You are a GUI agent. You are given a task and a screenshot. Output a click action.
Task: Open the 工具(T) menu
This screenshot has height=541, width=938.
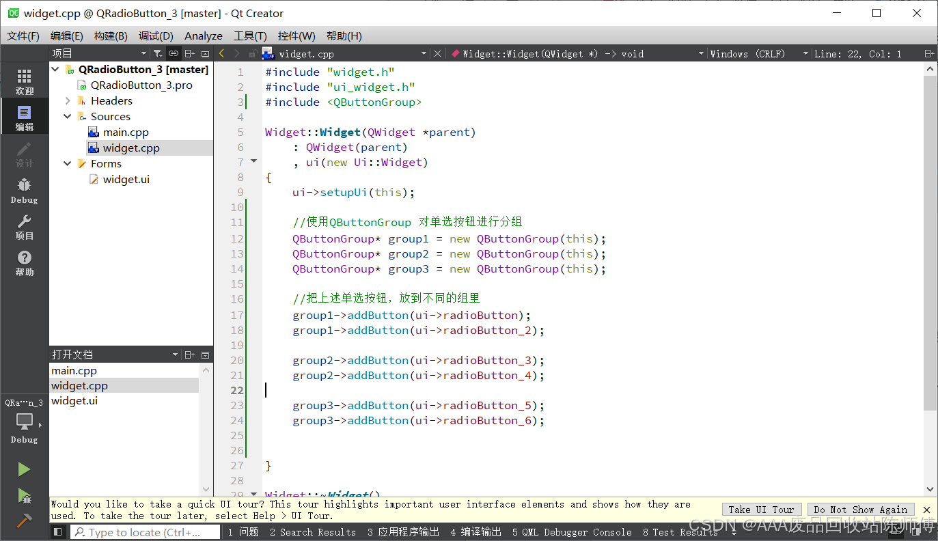(x=250, y=36)
